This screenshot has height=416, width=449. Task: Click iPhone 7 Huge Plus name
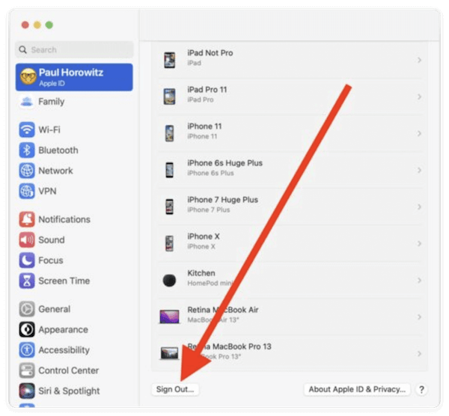point(222,200)
